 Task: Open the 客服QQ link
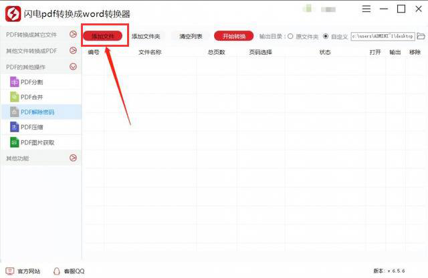pyautogui.click(x=74, y=271)
